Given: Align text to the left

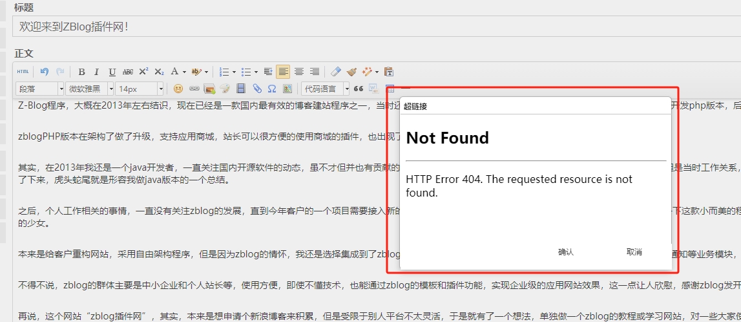Looking at the screenshot, I should click(x=283, y=72).
